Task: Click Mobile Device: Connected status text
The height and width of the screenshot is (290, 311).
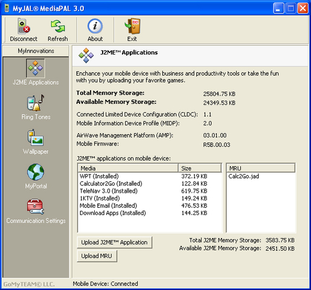Action: pos(106,284)
